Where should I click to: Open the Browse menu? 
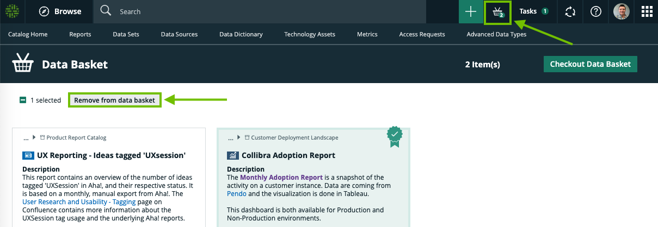[61, 11]
